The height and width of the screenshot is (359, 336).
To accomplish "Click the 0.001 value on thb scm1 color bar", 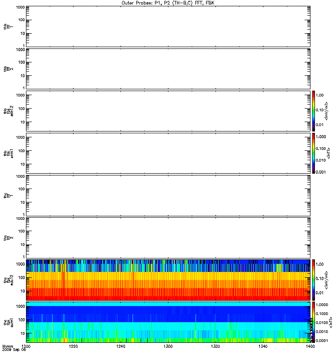I will pyautogui.click(x=321, y=172).
